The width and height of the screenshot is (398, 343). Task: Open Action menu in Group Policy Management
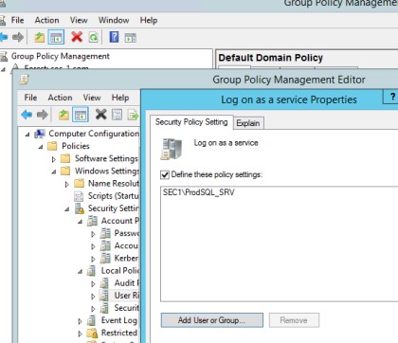tap(46, 20)
